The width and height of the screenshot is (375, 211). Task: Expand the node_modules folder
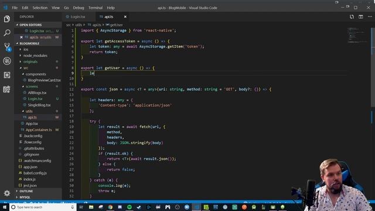pos(35,56)
